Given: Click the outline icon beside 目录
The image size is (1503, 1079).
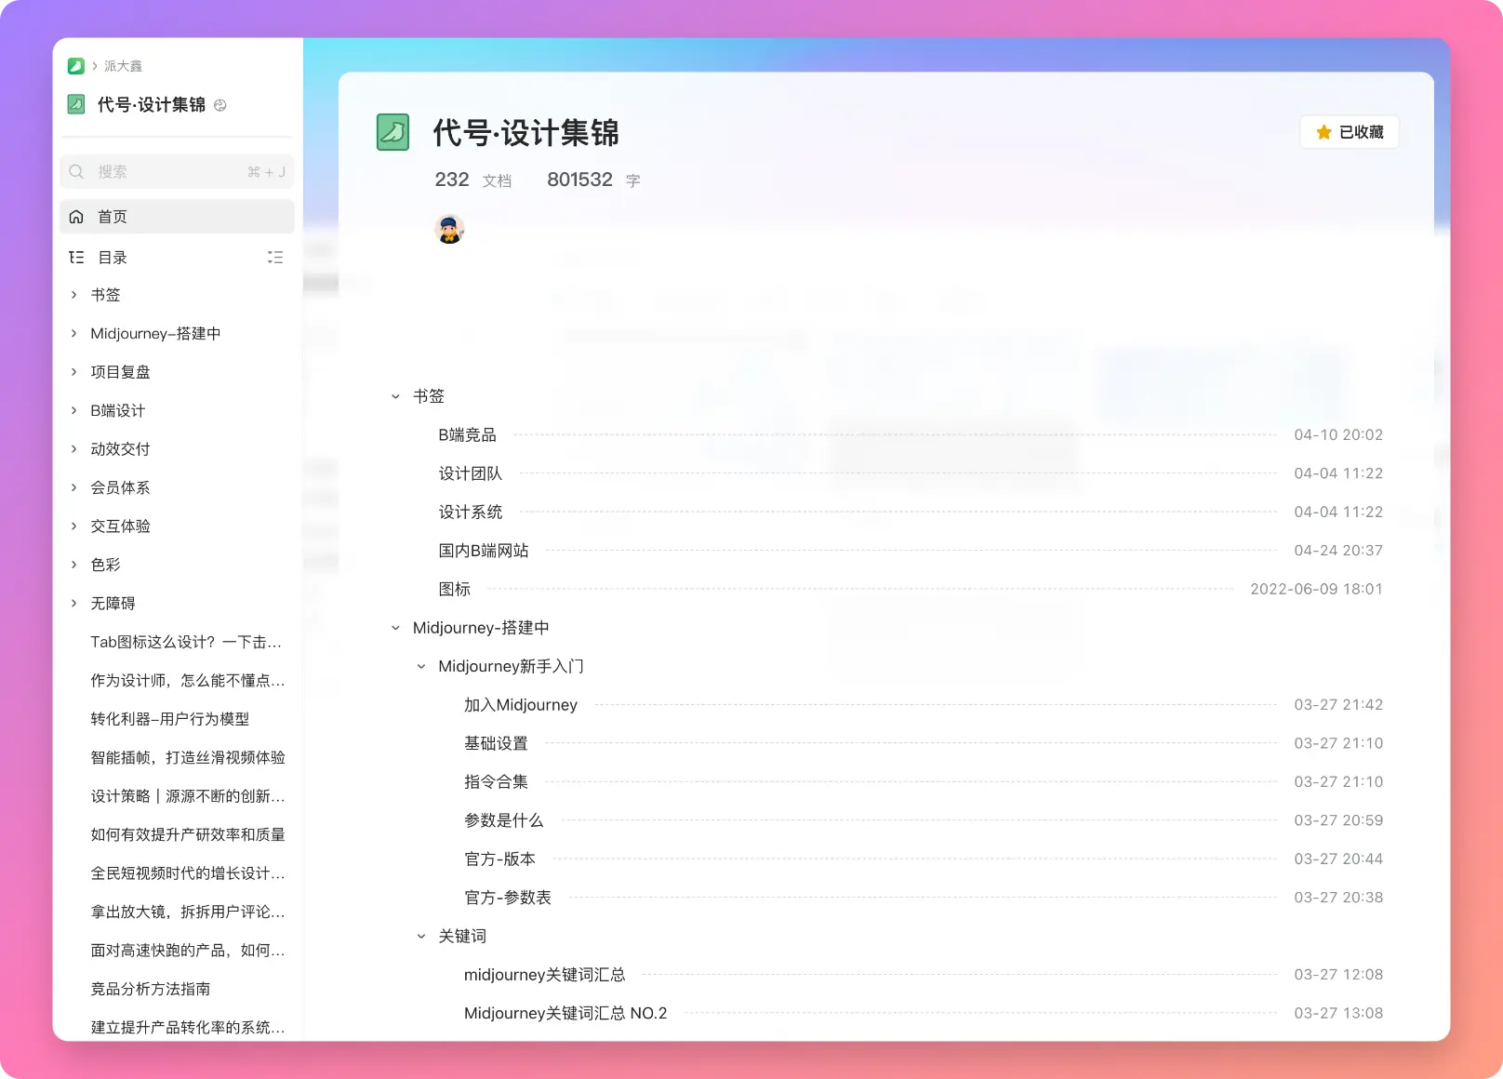Looking at the screenshot, I should (x=76, y=258).
